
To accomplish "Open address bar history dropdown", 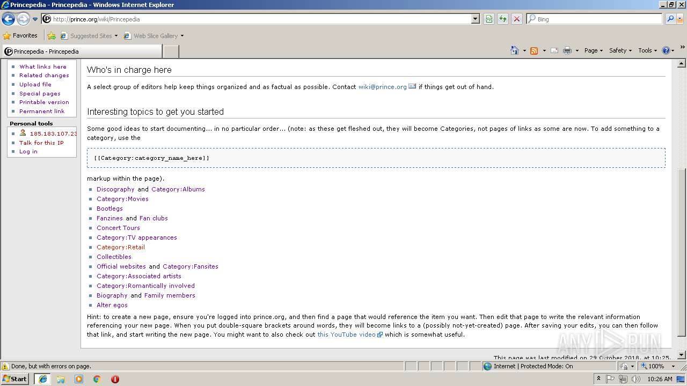I will (x=475, y=19).
